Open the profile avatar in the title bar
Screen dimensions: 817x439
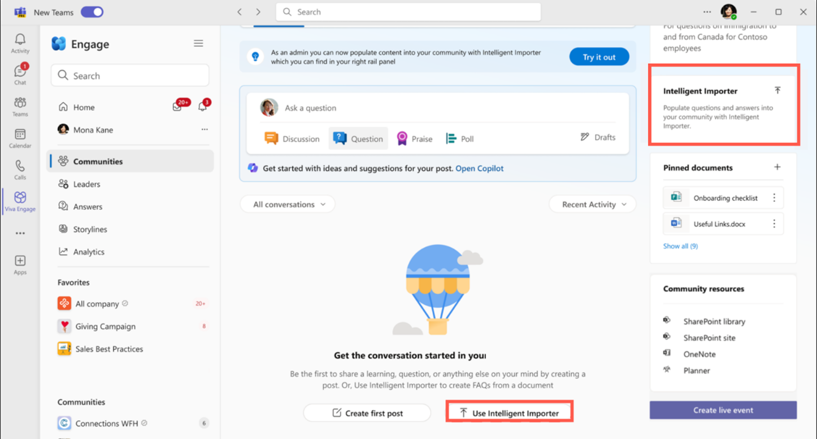[728, 12]
